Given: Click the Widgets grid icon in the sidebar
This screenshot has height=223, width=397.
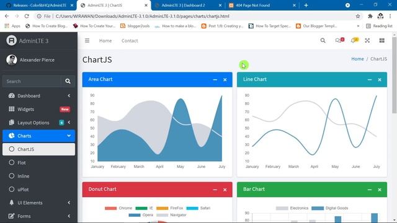Looking at the screenshot, I should [12, 109].
